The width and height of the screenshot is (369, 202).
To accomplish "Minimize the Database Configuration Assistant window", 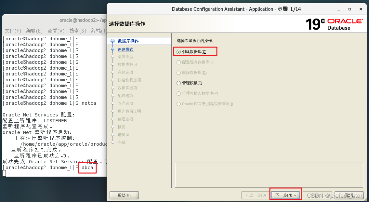I will (x=339, y=9).
